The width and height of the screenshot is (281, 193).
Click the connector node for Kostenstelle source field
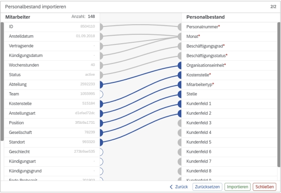click(101, 104)
